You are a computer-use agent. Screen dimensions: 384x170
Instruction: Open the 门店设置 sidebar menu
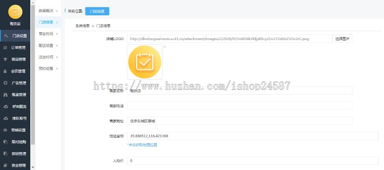(15, 36)
